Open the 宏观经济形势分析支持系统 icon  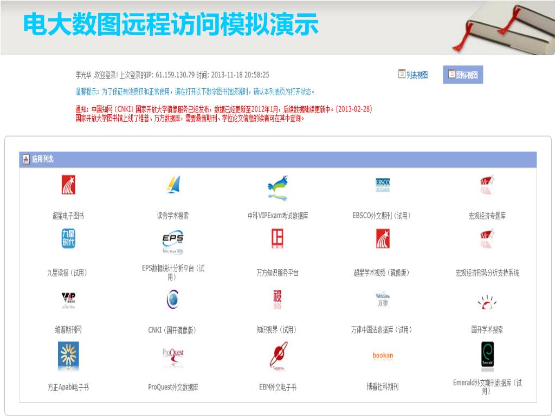click(x=487, y=238)
